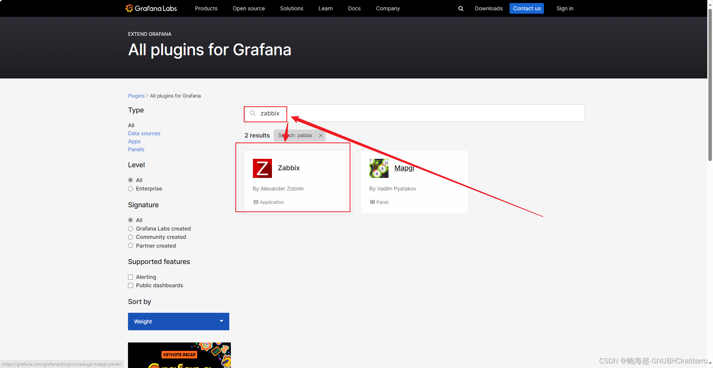This screenshot has width=713, height=368.
Task: Filter type by Data sources
Action: click(x=144, y=133)
